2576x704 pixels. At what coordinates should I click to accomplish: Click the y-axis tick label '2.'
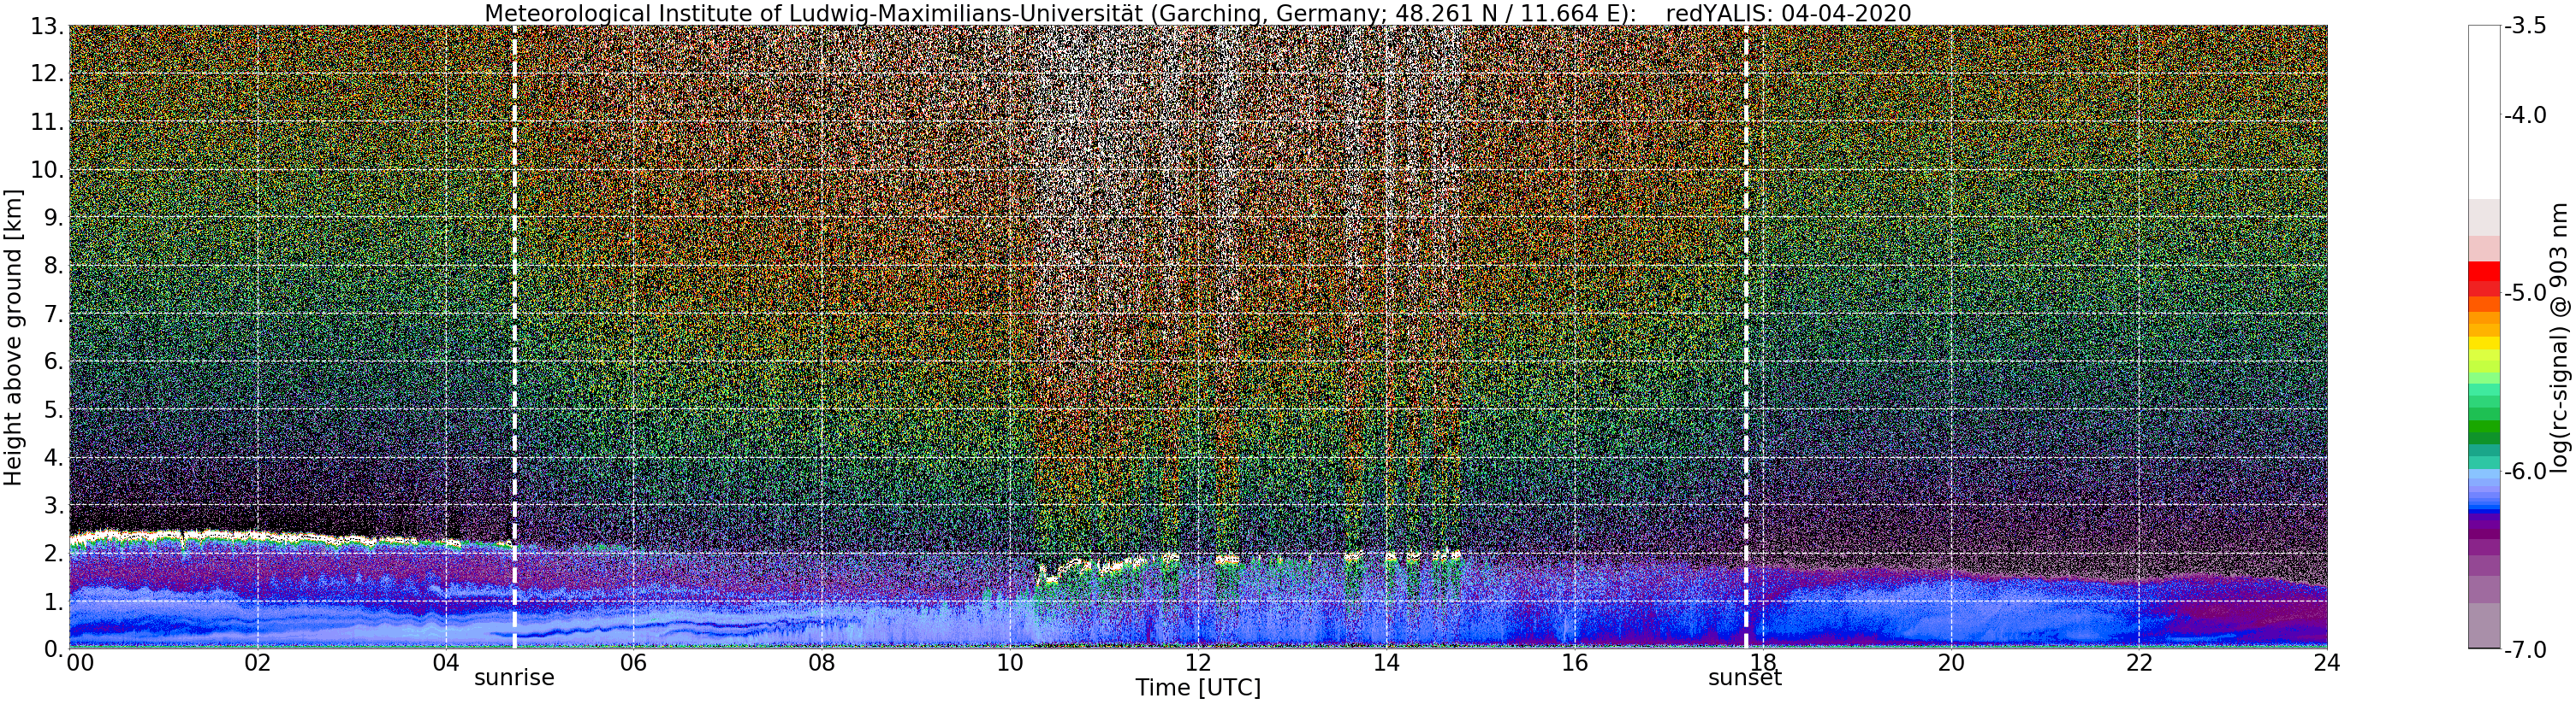53,554
